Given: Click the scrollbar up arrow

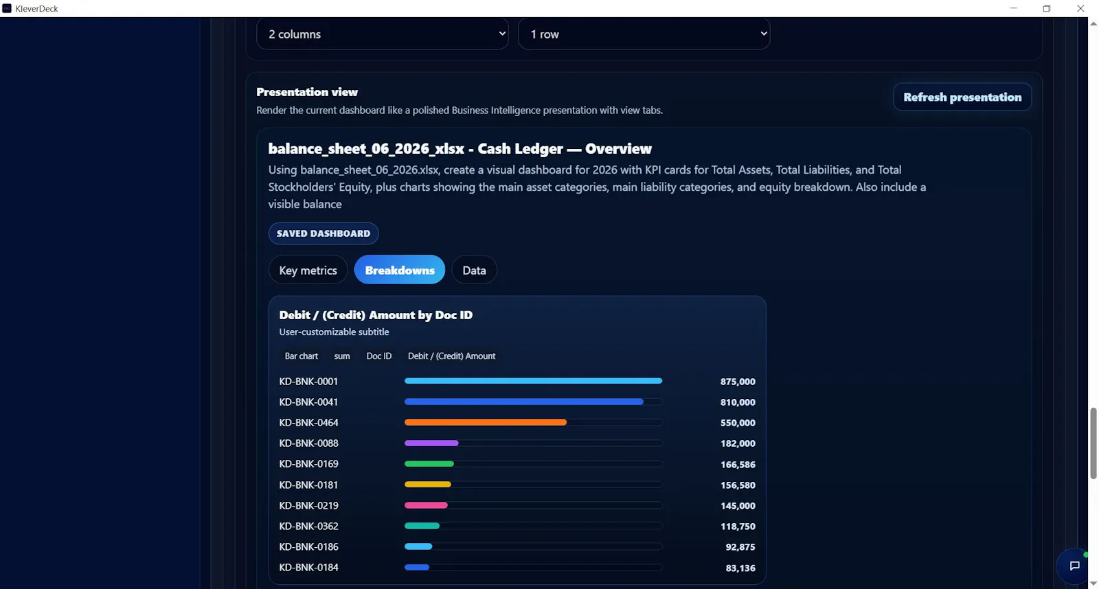Looking at the screenshot, I should click(x=1093, y=23).
